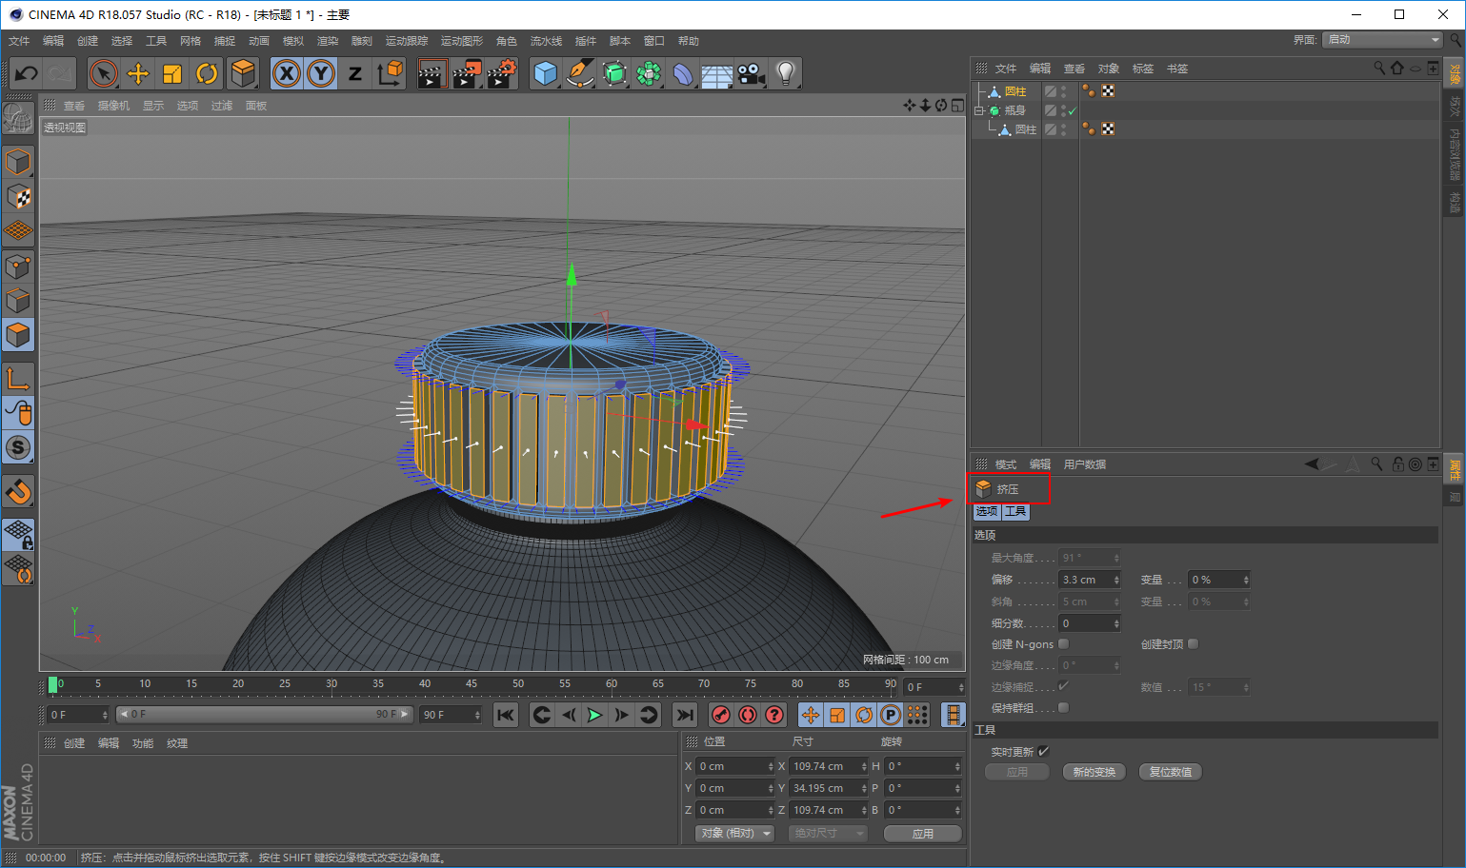Image resolution: width=1466 pixels, height=868 pixels.
Task: Click the coordinates 应用 button
Action: pos(923,834)
